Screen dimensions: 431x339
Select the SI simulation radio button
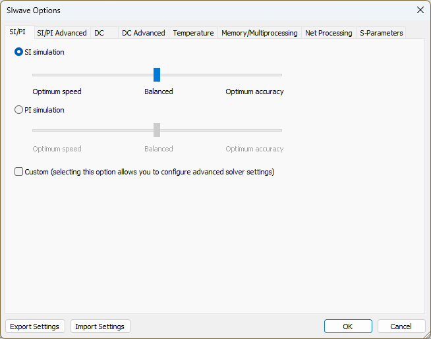click(19, 52)
